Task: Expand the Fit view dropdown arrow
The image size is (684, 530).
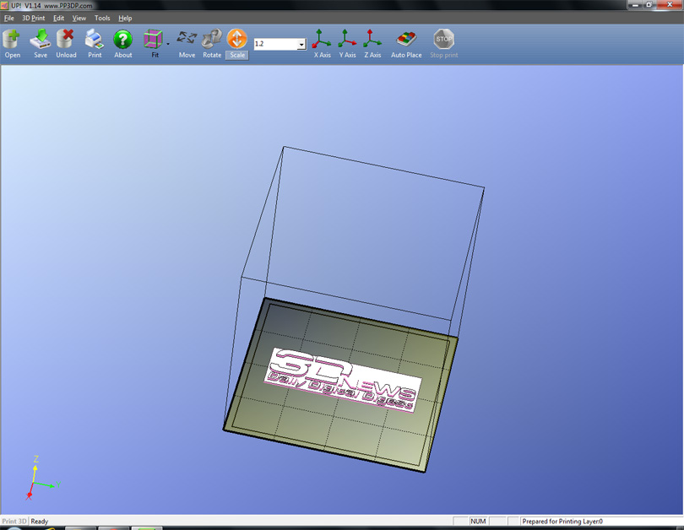Action: [168, 44]
